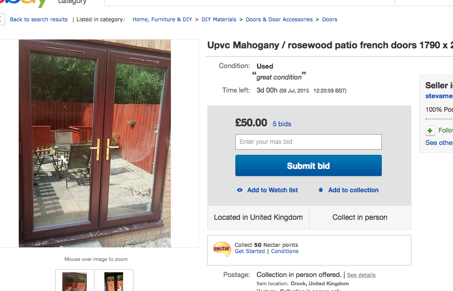Open the DIY Materials breadcrumb

click(x=219, y=19)
